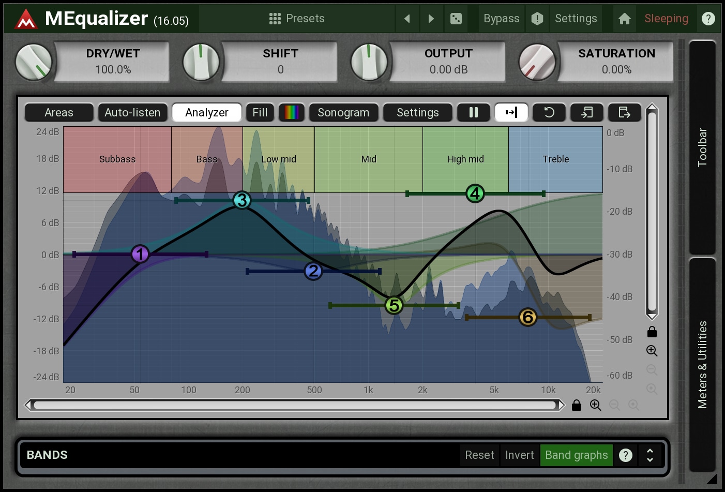Screen dimensions: 725x492
Task: Click the Output knob
Action: click(369, 62)
